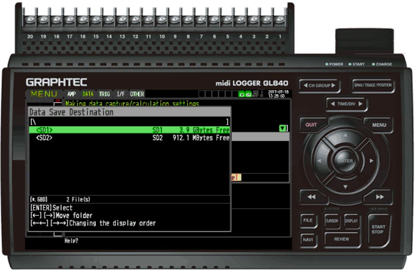Click the right arrow of CH GROUP
415x270 pixels.
[333, 85]
